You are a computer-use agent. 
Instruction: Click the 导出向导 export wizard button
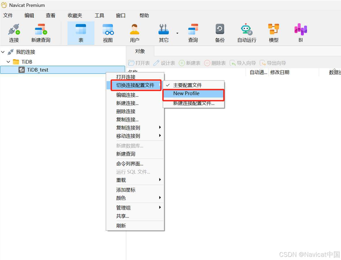(x=273, y=63)
